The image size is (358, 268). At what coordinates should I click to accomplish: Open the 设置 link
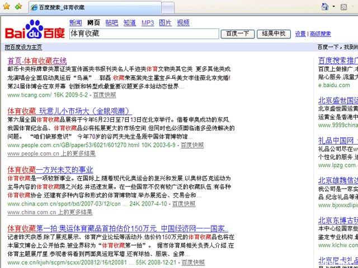point(300,34)
